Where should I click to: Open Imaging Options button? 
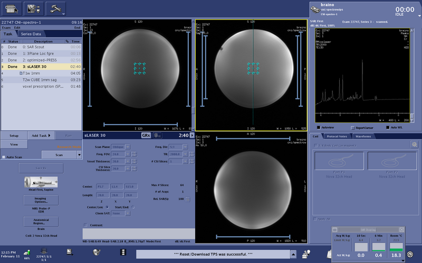pos(41,200)
